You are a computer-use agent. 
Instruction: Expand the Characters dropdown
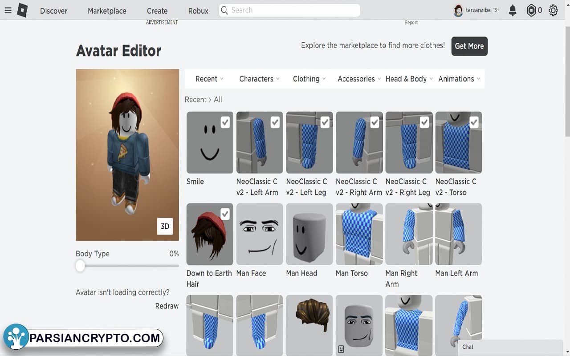260,79
